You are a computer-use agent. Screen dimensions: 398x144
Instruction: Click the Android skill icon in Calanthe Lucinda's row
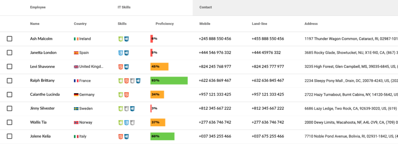tap(121, 95)
